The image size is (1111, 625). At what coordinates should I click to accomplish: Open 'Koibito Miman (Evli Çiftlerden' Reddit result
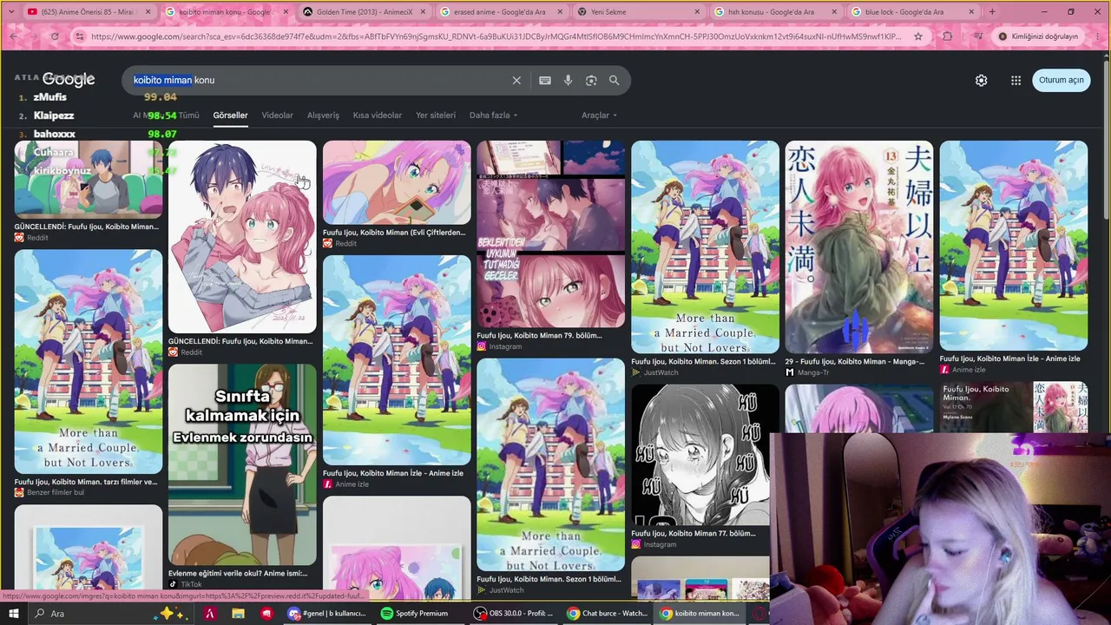[x=394, y=233]
